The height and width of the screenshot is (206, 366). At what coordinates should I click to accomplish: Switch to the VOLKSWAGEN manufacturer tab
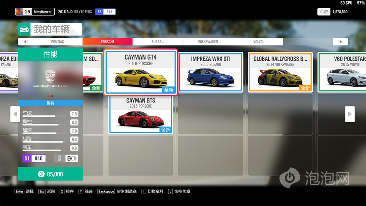coord(208,42)
